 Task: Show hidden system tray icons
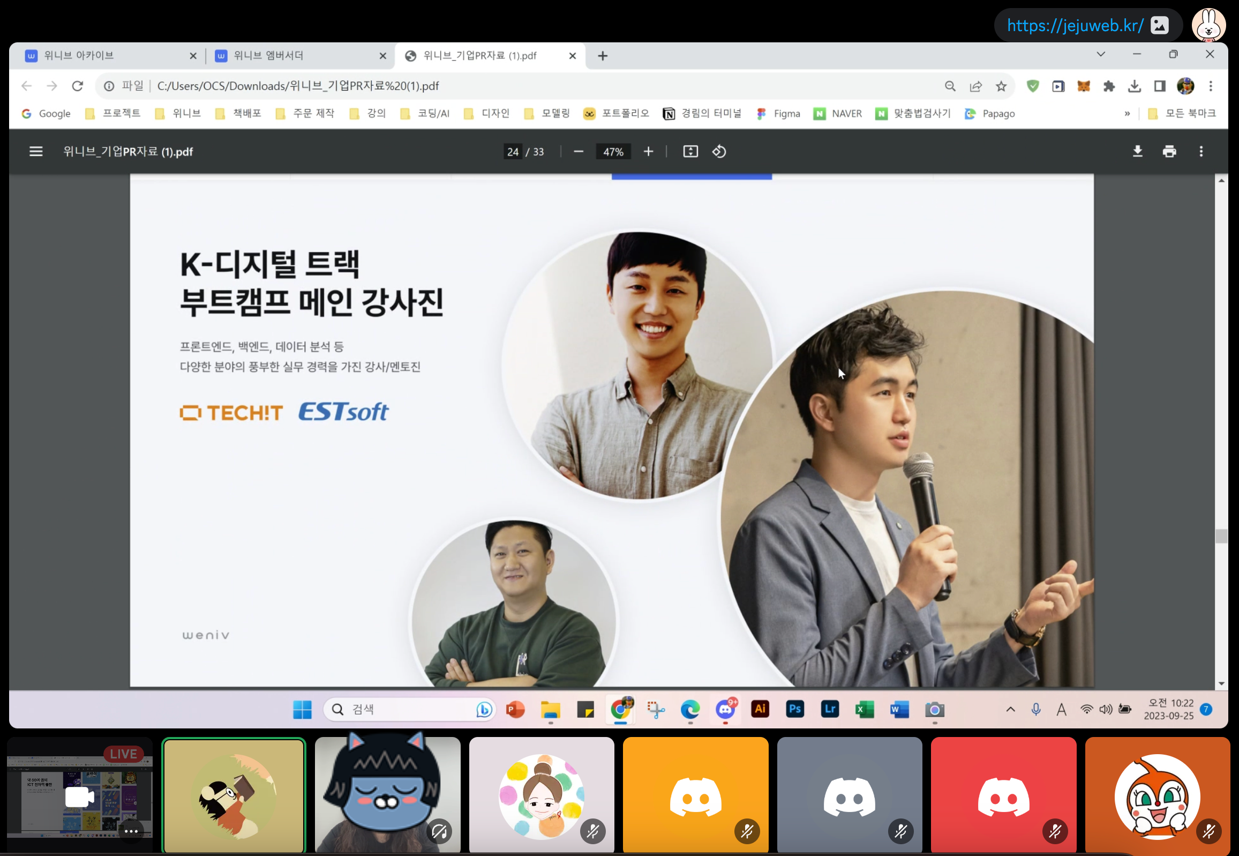1010,710
